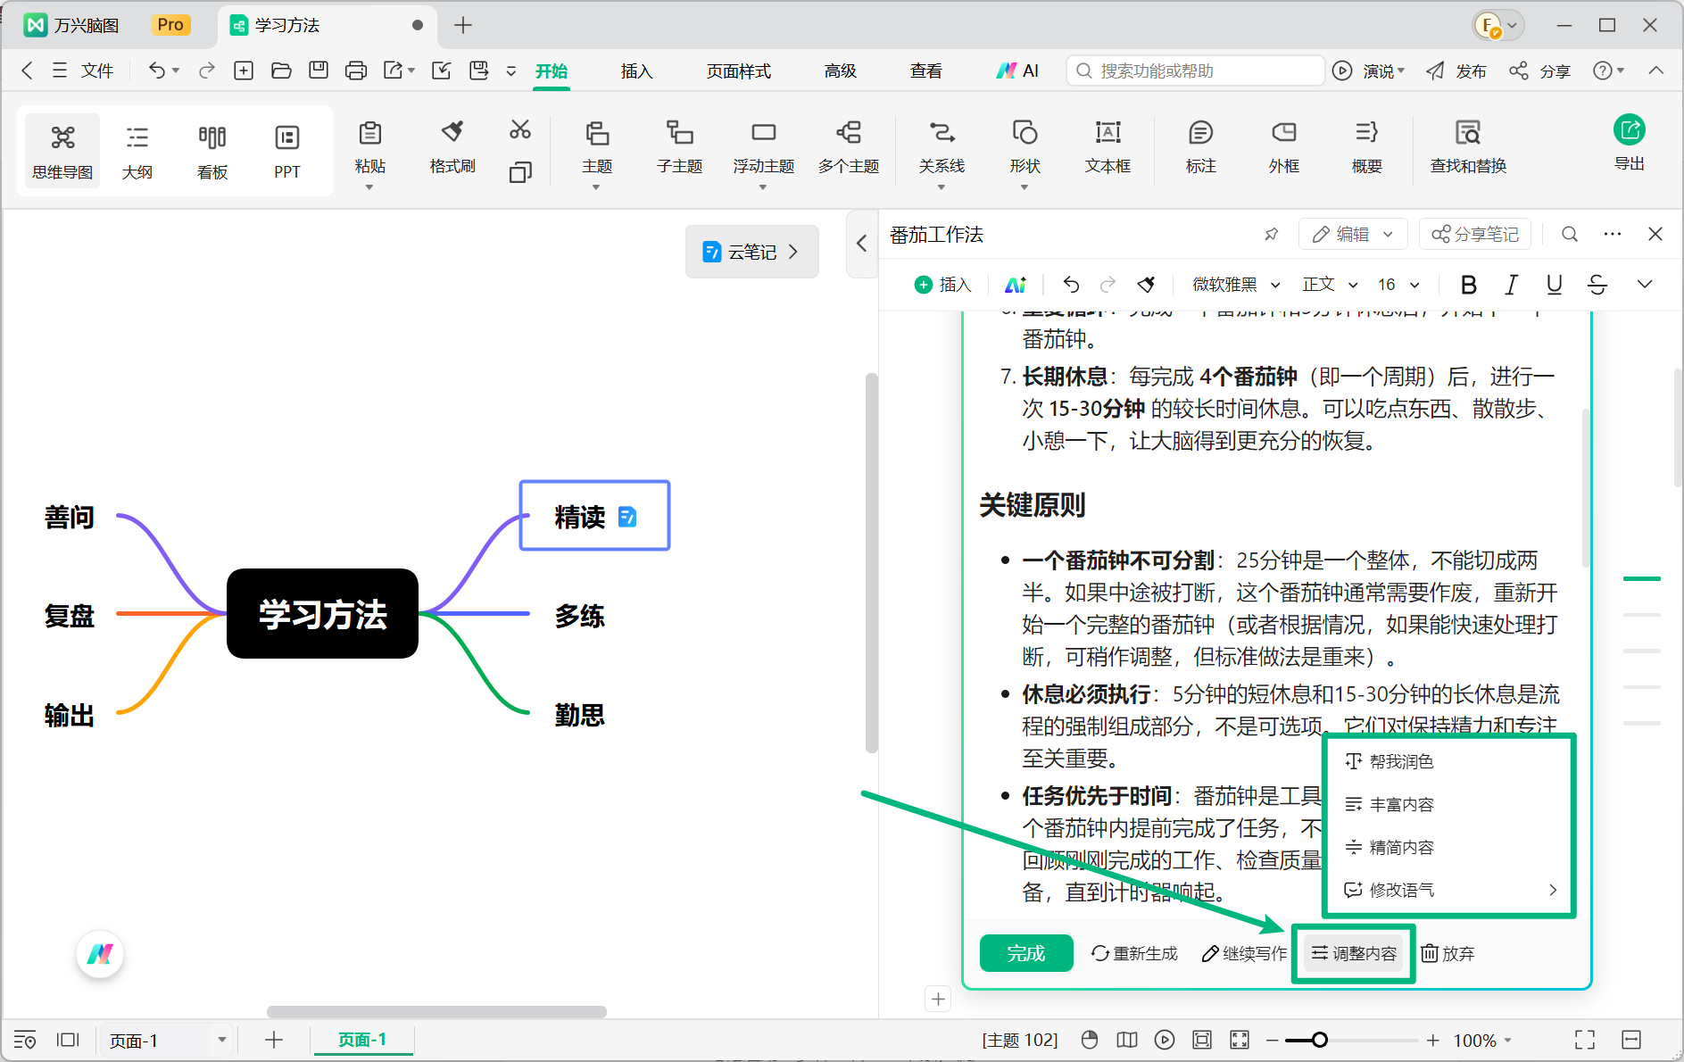Image resolution: width=1684 pixels, height=1062 pixels.
Task: Search within the note panel
Action: (1570, 234)
